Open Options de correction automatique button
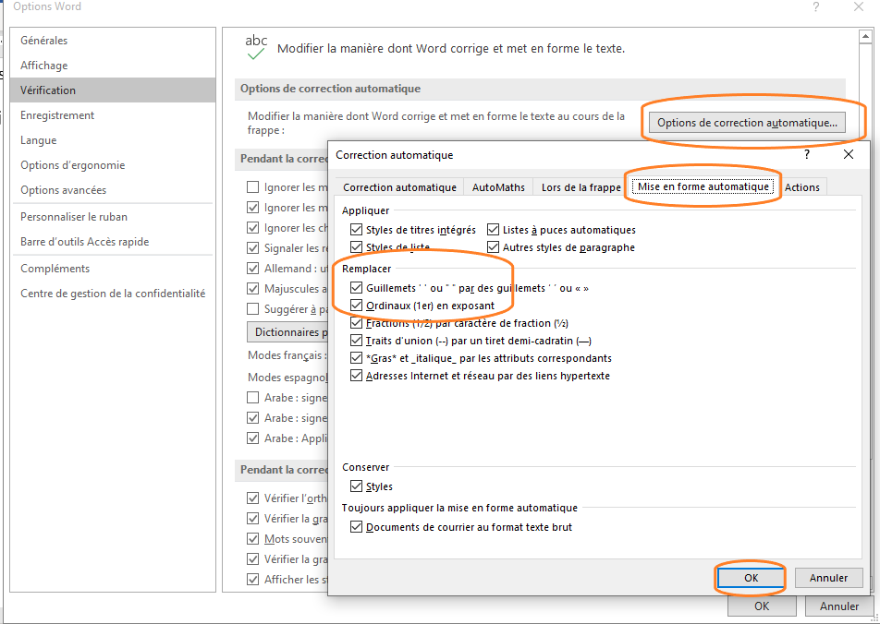The height and width of the screenshot is (624, 880). 747,122
